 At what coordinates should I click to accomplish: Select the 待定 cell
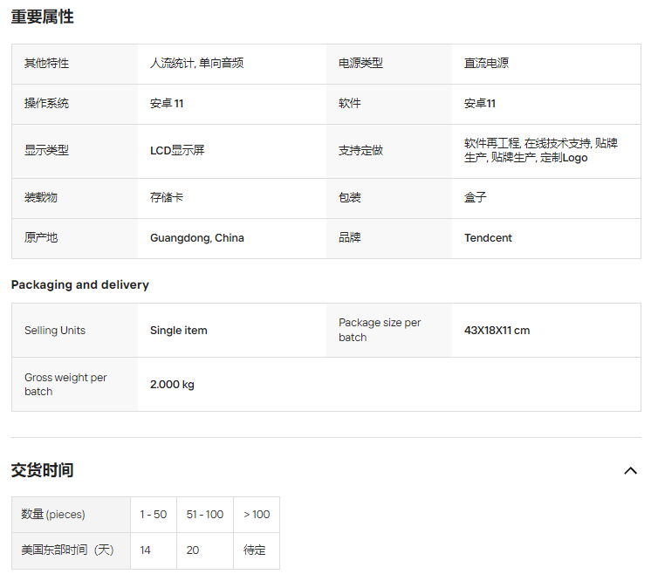coord(257,550)
